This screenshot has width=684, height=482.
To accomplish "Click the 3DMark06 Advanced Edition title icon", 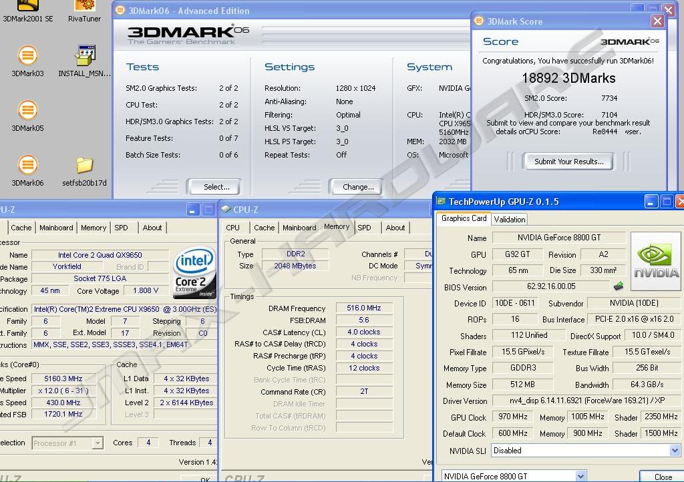I will (x=120, y=11).
